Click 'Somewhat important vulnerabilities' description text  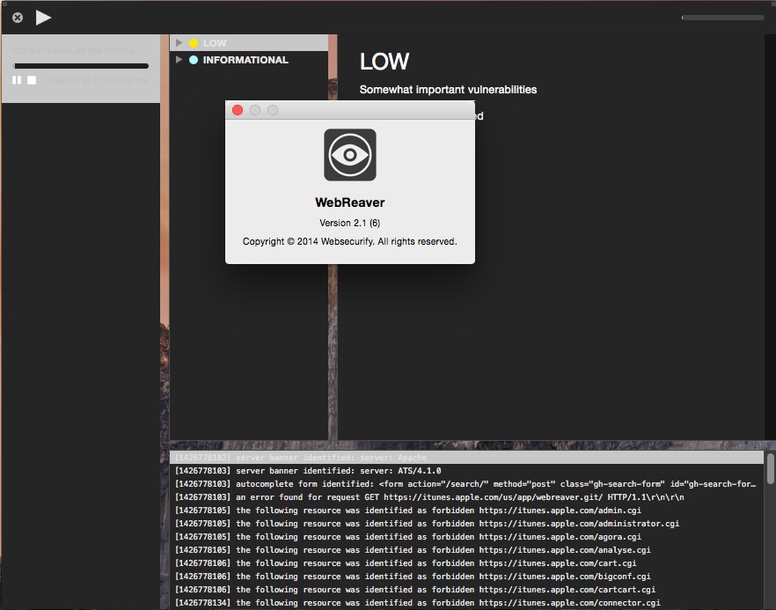(448, 90)
